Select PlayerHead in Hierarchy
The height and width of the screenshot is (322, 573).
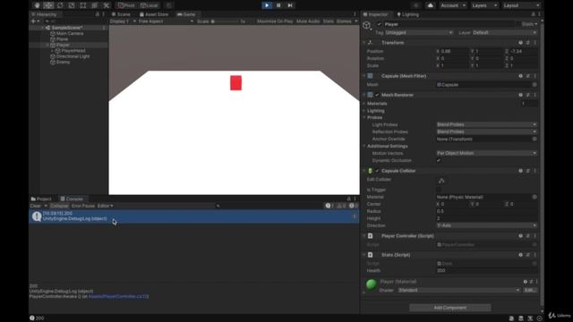tap(73, 51)
